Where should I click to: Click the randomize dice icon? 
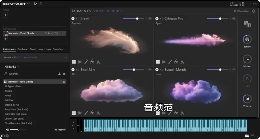pos(247,24)
